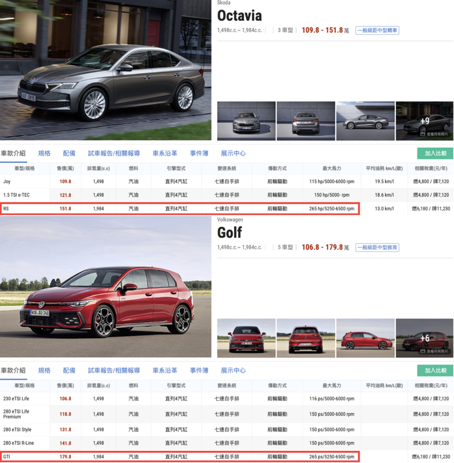
Task: Open Octavia side-view thumbnail
Action: [366, 121]
